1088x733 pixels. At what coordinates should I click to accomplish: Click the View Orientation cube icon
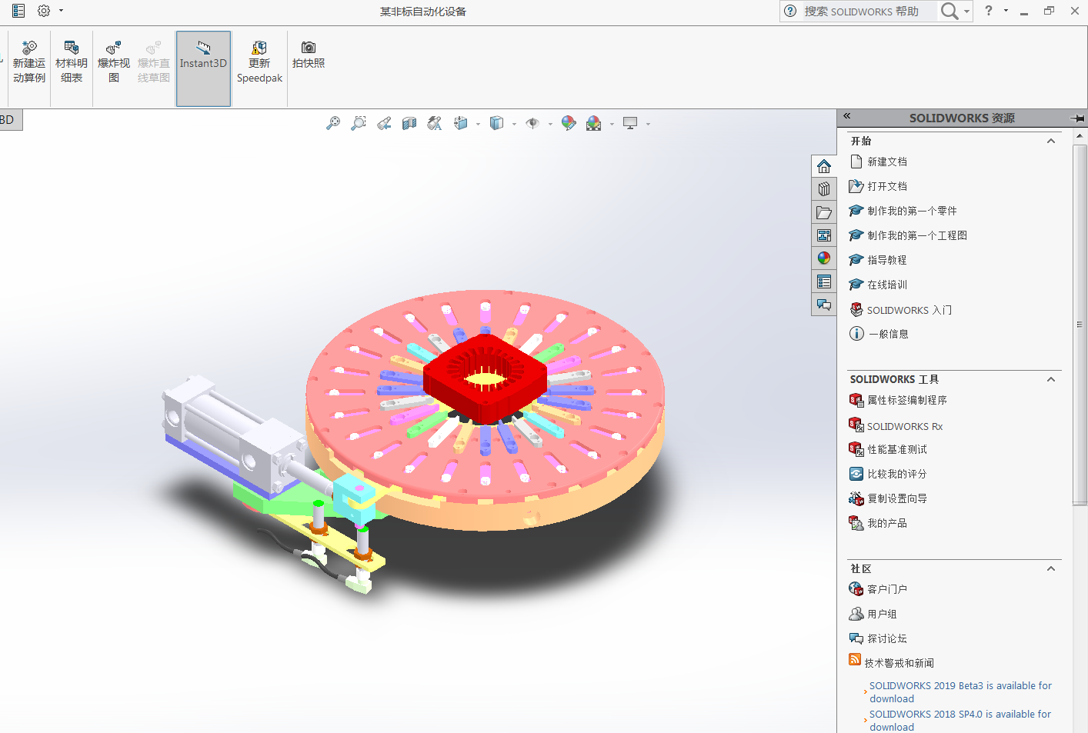pos(461,123)
